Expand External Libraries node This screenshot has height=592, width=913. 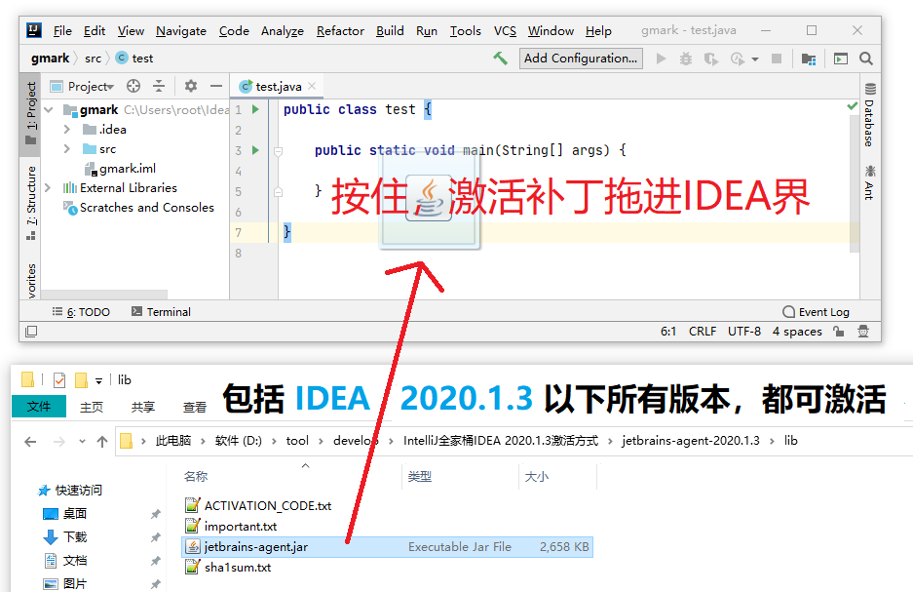(x=49, y=187)
